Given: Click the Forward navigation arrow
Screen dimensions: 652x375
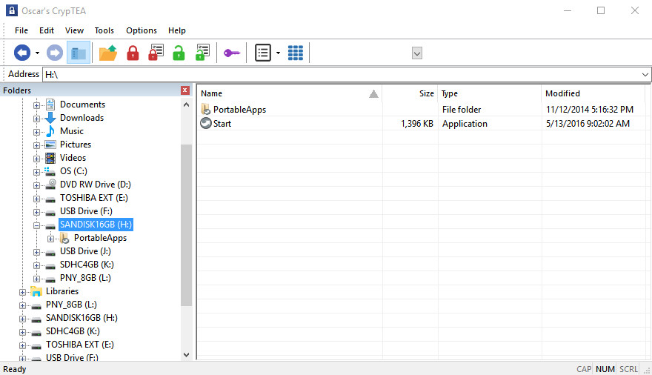Looking at the screenshot, I should coord(55,53).
